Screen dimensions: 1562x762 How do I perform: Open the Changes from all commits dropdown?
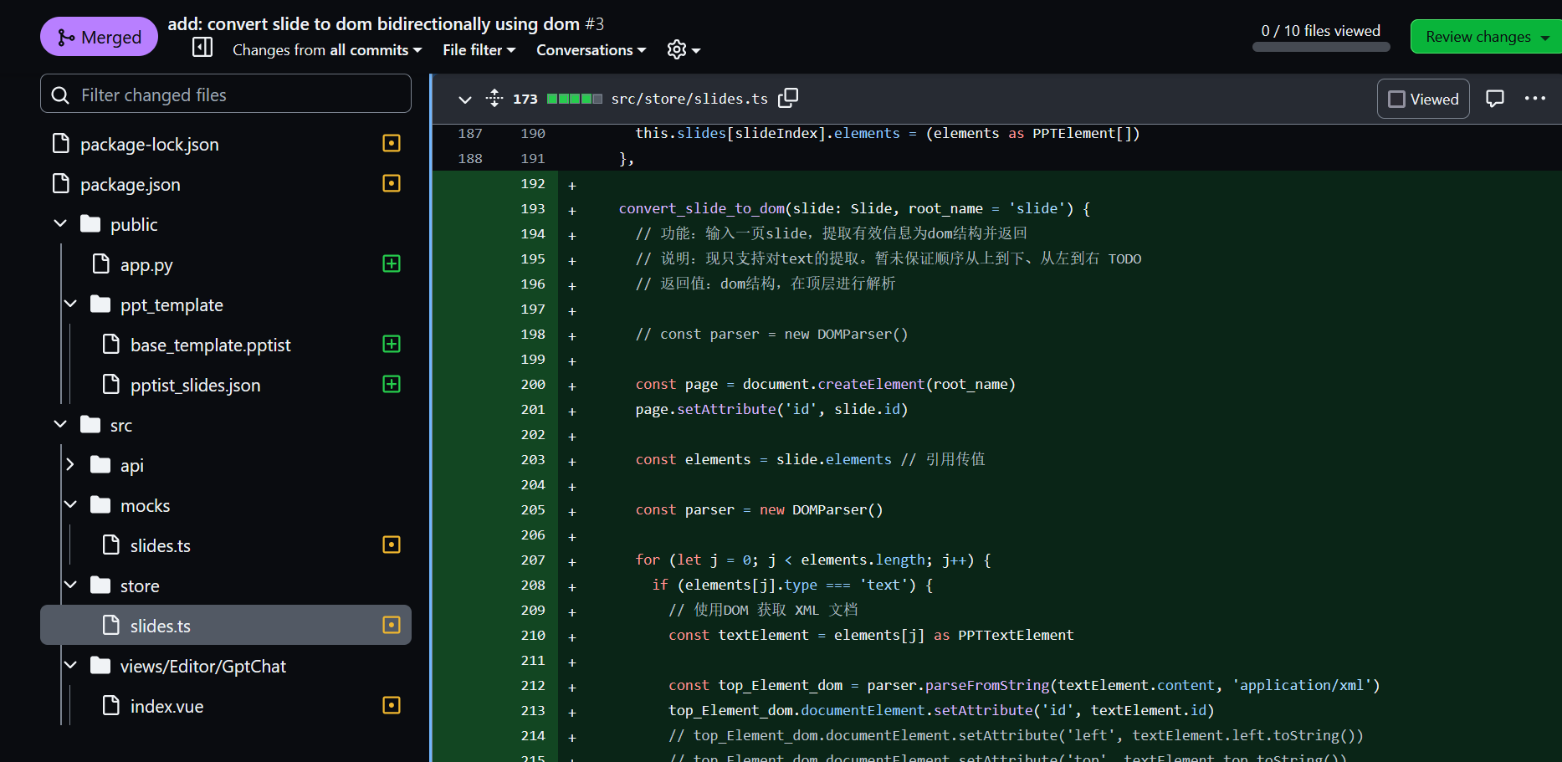coord(326,49)
